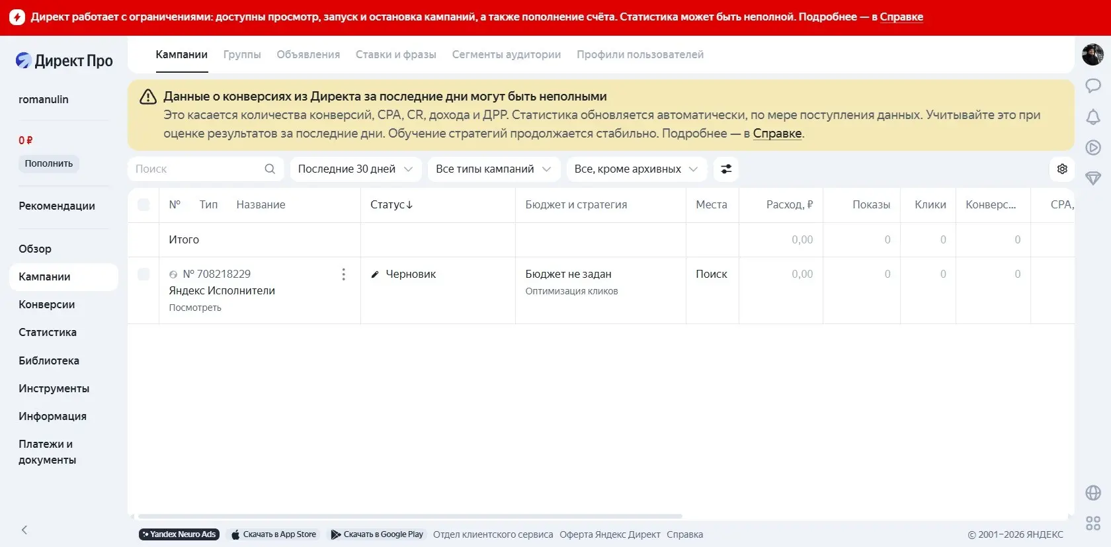Click Скачать в App Store
Image resolution: width=1111 pixels, height=547 pixels.
[x=274, y=534]
